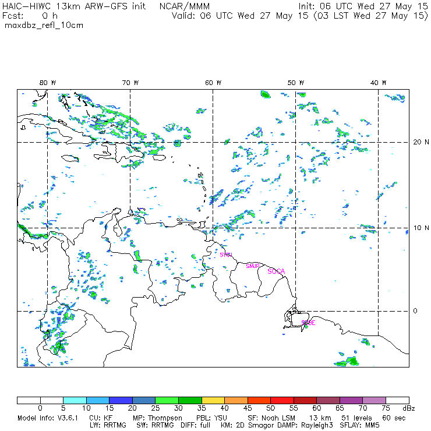Click the SYCJ station label
Image resolution: width=431 pixels, height=431 pixels.
click(x=226, y=255)
